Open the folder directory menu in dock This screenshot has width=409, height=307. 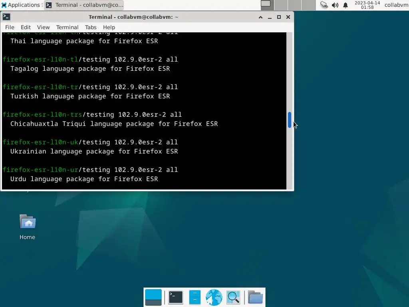(x=255, y=297)
